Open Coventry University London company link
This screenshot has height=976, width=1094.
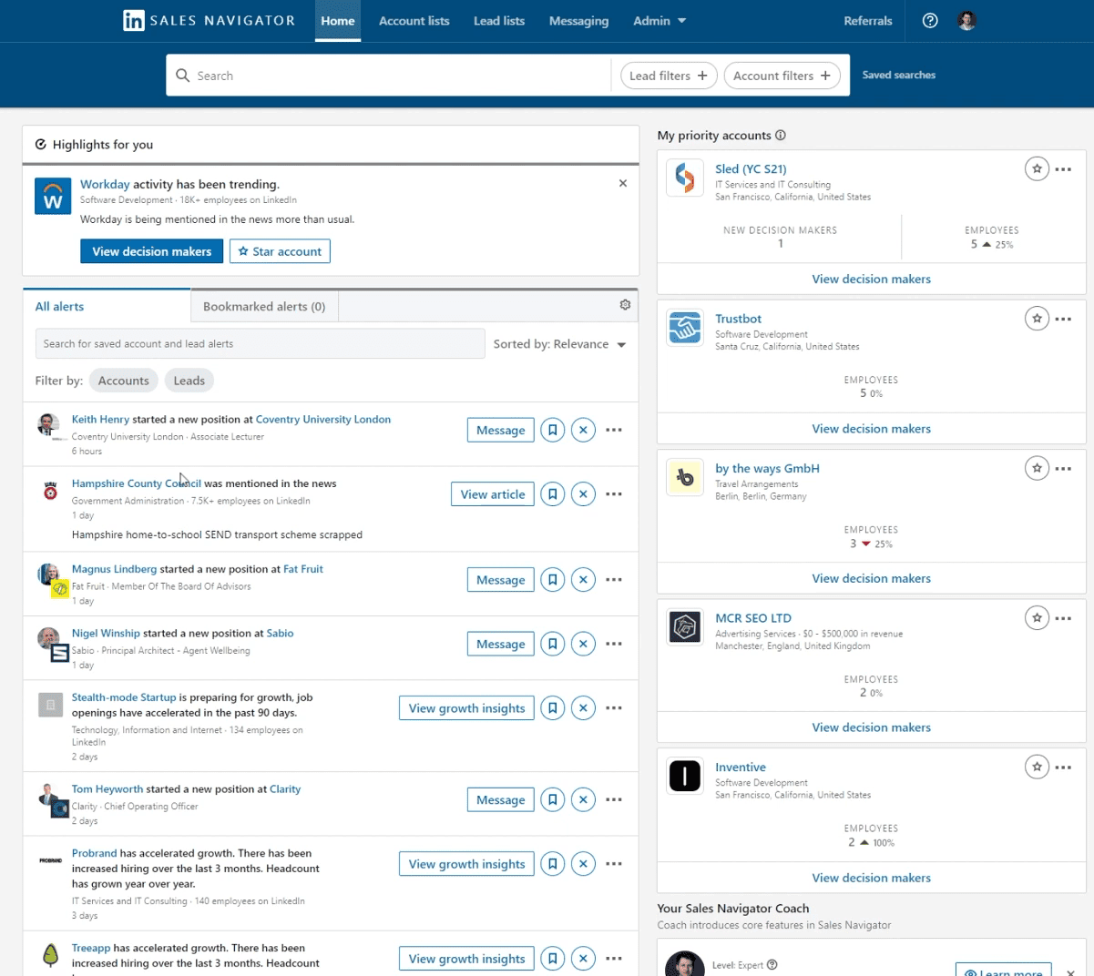323,419
